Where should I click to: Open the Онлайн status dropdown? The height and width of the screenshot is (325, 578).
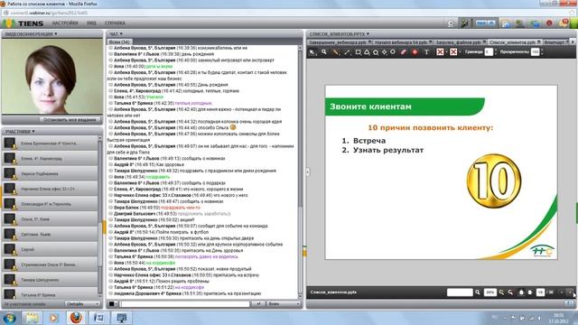point(83,304)
